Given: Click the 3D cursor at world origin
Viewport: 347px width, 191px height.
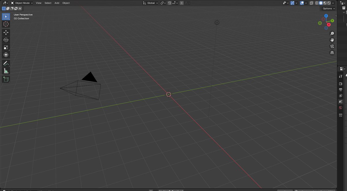Looking at the screenshot, I should (x=169, y=94).
